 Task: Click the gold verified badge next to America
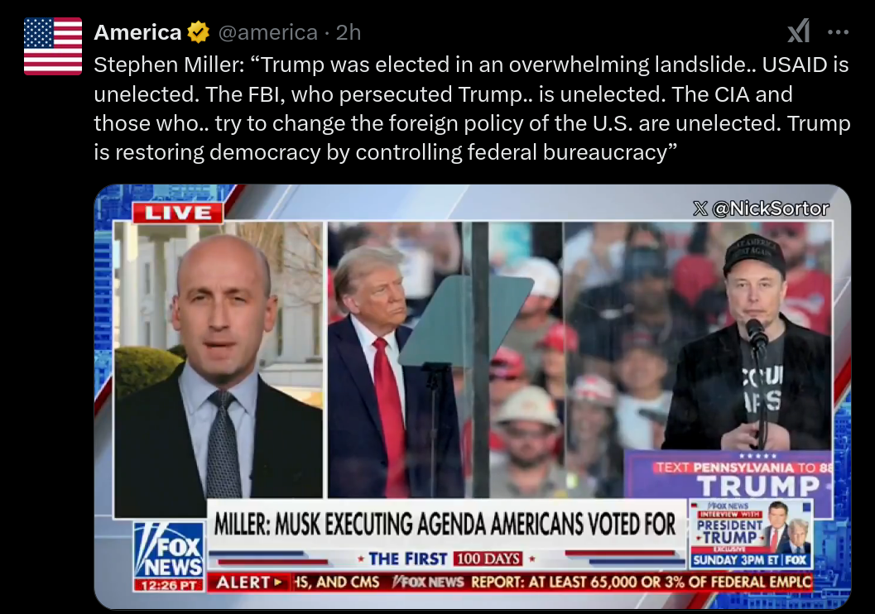pyautogui.click(x=198, y=32)
